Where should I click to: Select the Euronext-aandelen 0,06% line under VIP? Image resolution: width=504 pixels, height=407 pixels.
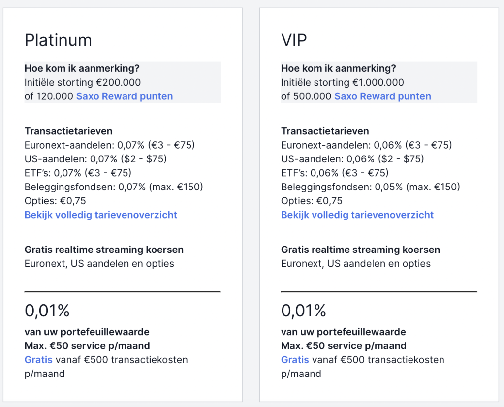coord(366,145)
